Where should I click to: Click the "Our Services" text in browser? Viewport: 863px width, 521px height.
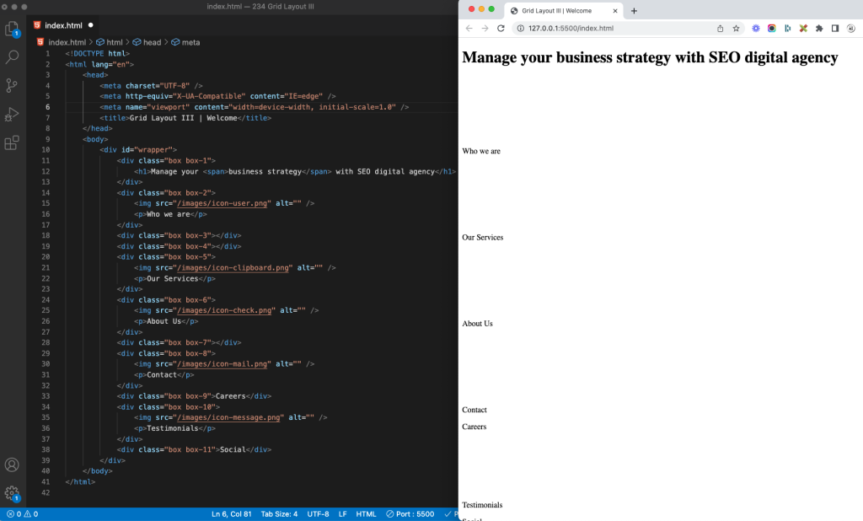483,238
